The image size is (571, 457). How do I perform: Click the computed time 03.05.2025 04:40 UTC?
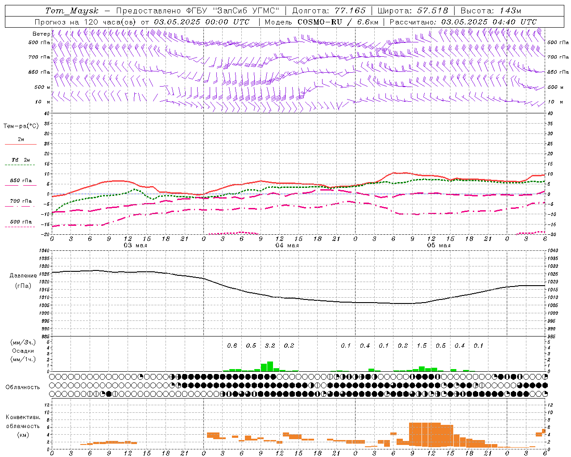click(489, 22)
